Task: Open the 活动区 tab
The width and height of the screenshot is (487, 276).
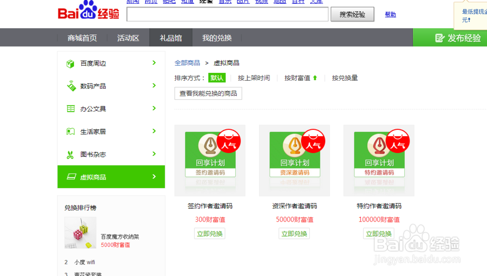Action: click(128, 38)
